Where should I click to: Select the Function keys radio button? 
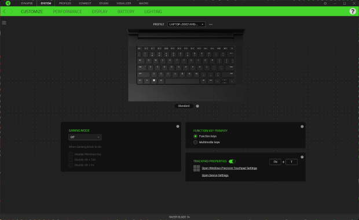[x=195, y=136]
